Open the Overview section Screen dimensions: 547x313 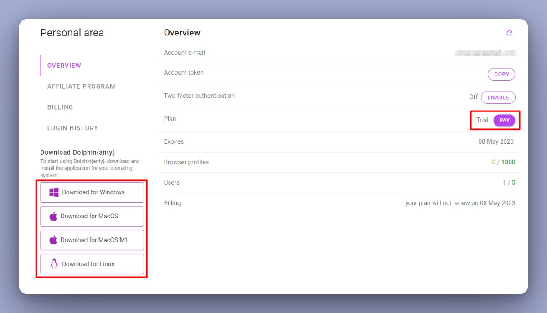pos(64,66)
